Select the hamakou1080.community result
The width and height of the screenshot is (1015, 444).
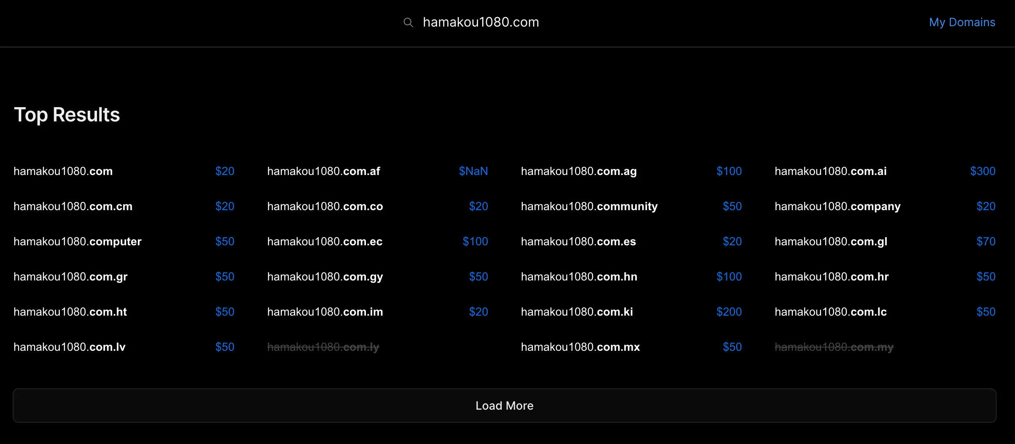coord(589,206)
